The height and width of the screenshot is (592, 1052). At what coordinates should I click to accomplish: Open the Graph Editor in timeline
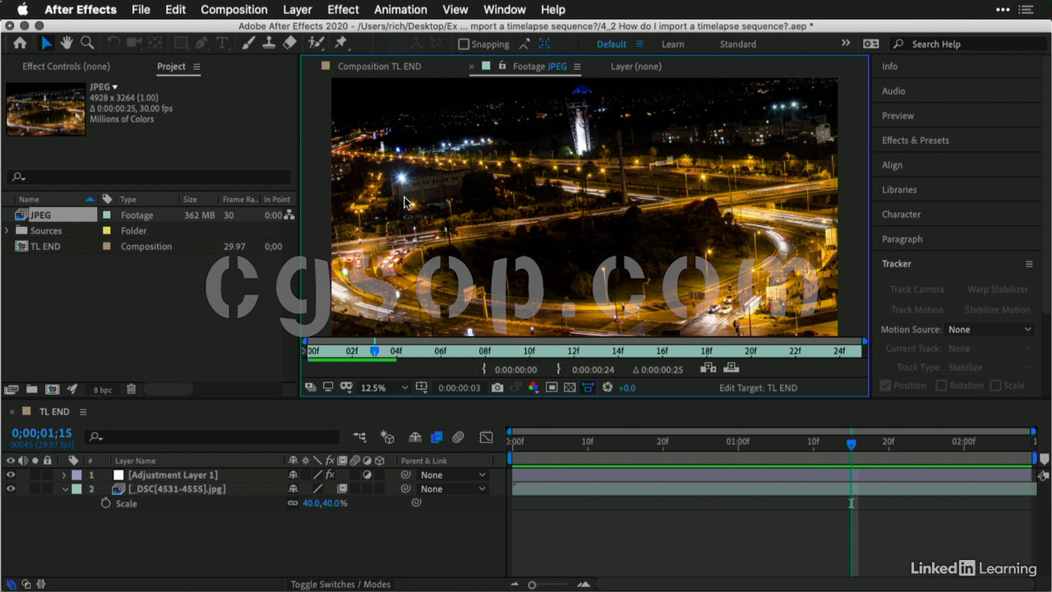487,437
